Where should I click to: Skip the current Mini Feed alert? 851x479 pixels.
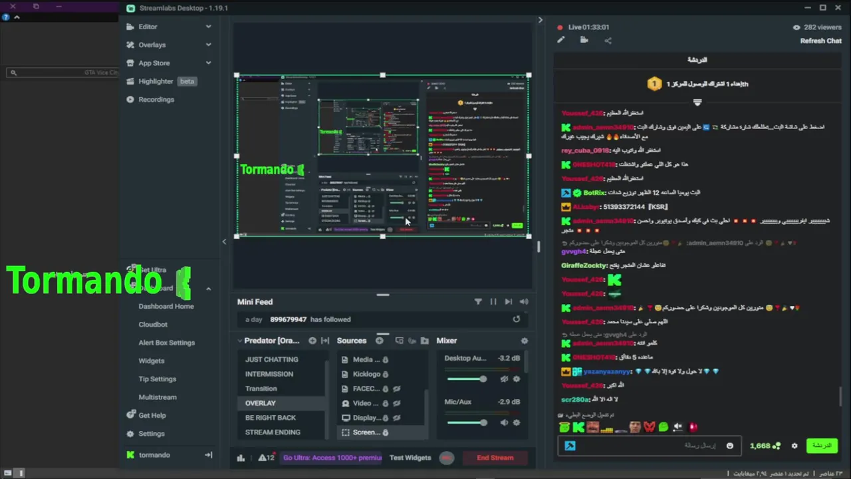tap(509, 301)
